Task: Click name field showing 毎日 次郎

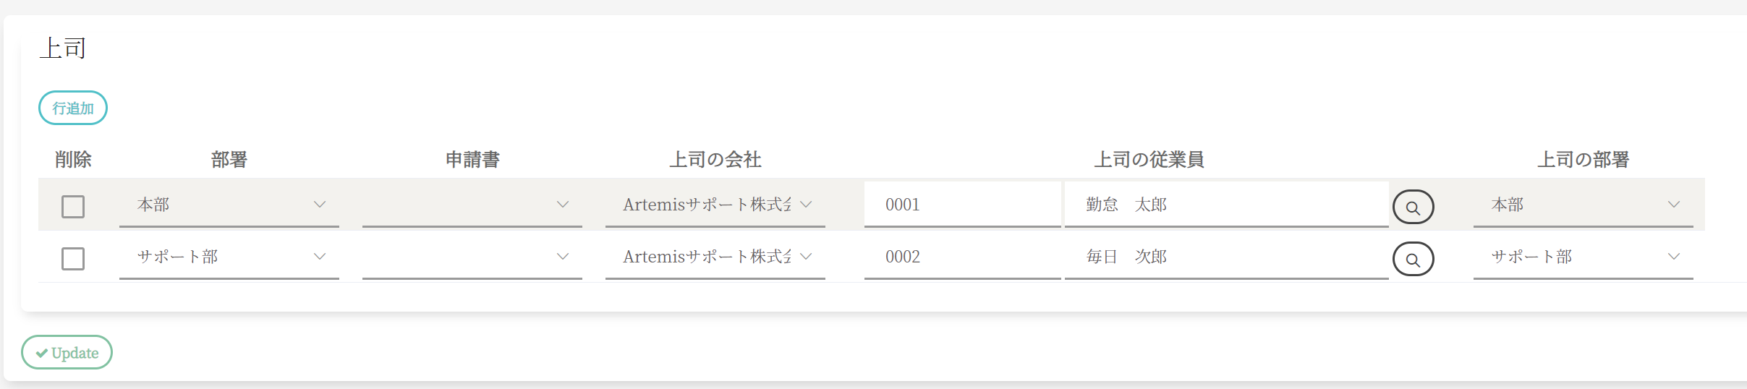Action: [x=1225, y=257]
